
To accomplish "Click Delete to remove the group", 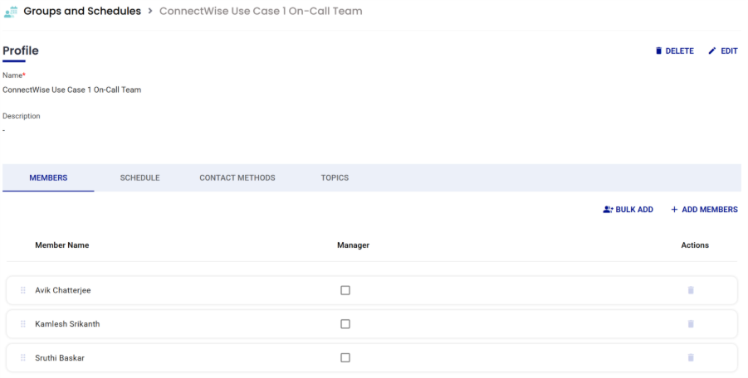I will point(674,51).
